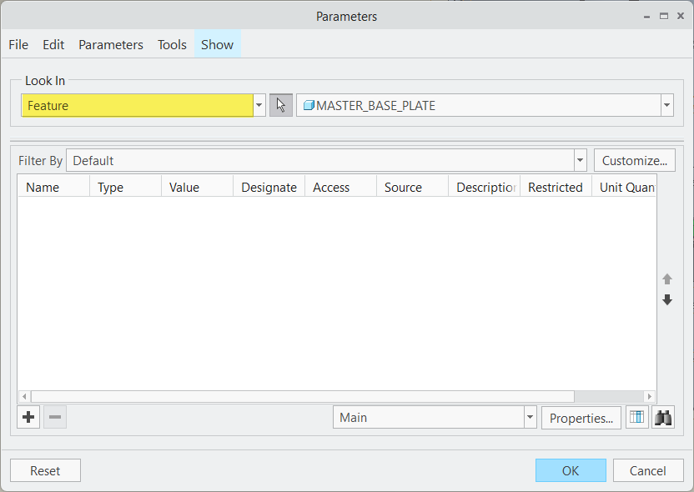Open the column display settings icon
The width and height of the screenshot is (694, 492).
click(x=636, y=417)
